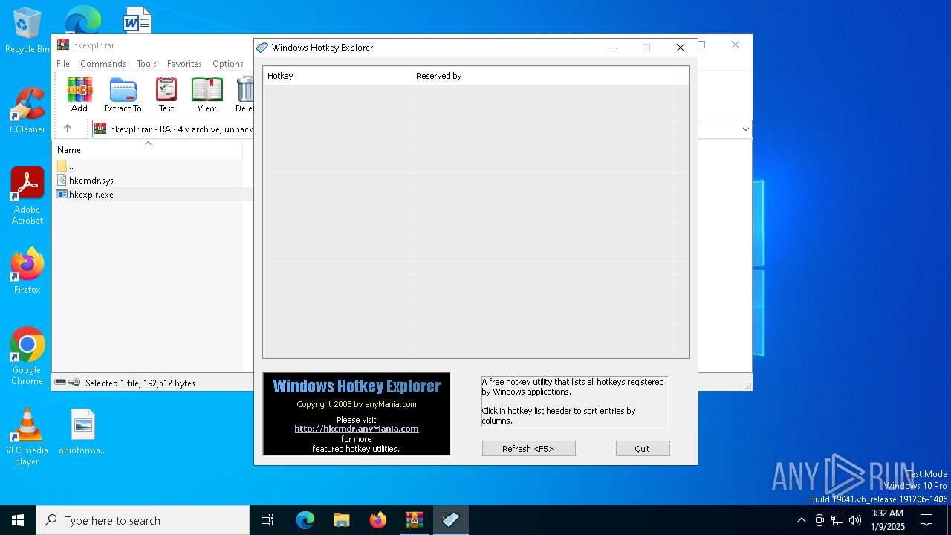Open the Commands menu in WinRAR
The width and height of the screenshot is (951, 535).
103,64
